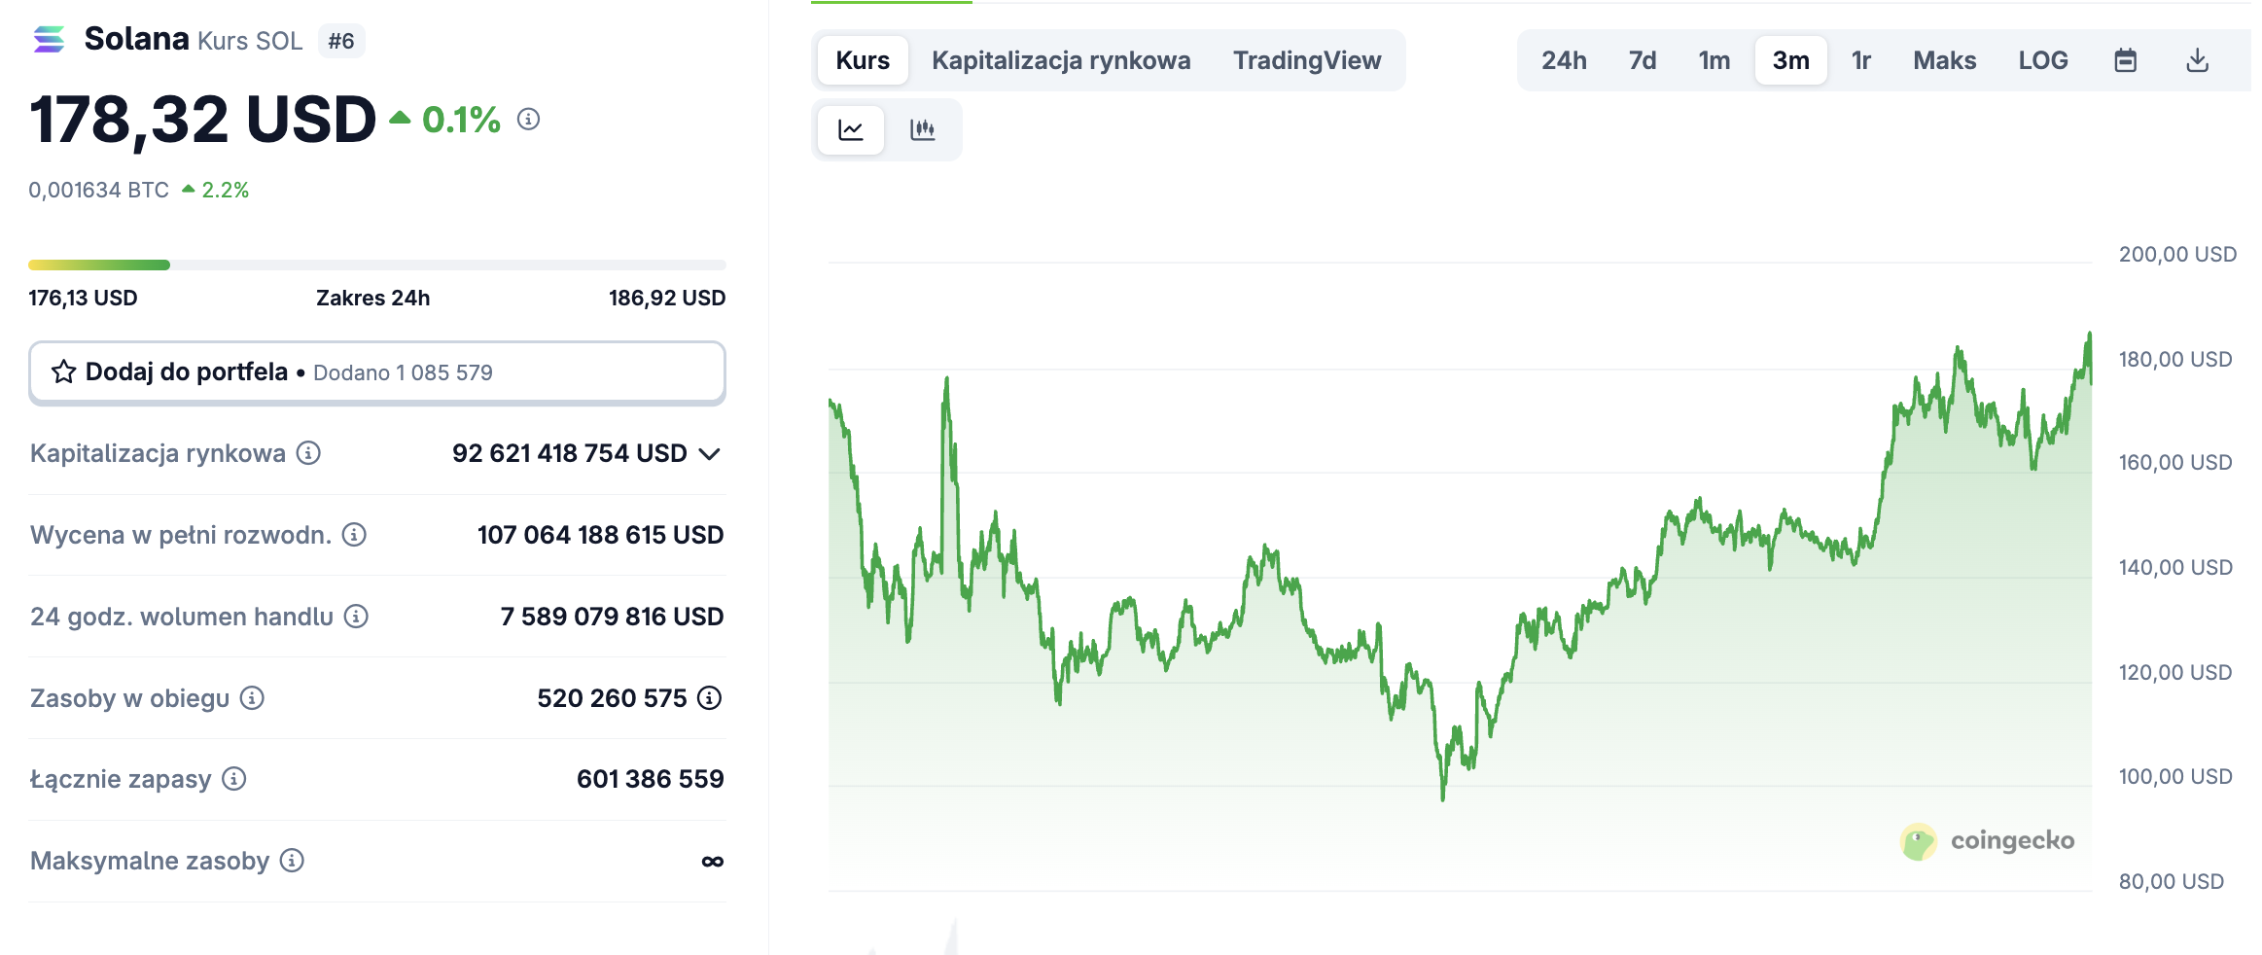Open info tooltip next to 0.1% change

528,120
